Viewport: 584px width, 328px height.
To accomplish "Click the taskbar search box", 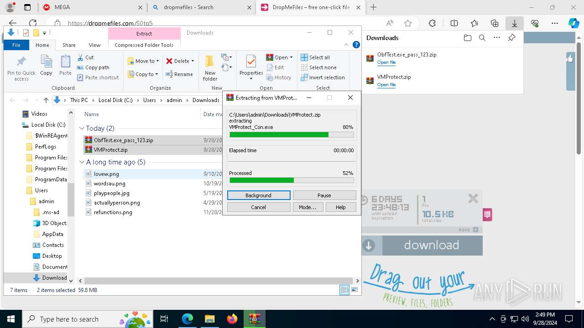I will coord(89,319).
